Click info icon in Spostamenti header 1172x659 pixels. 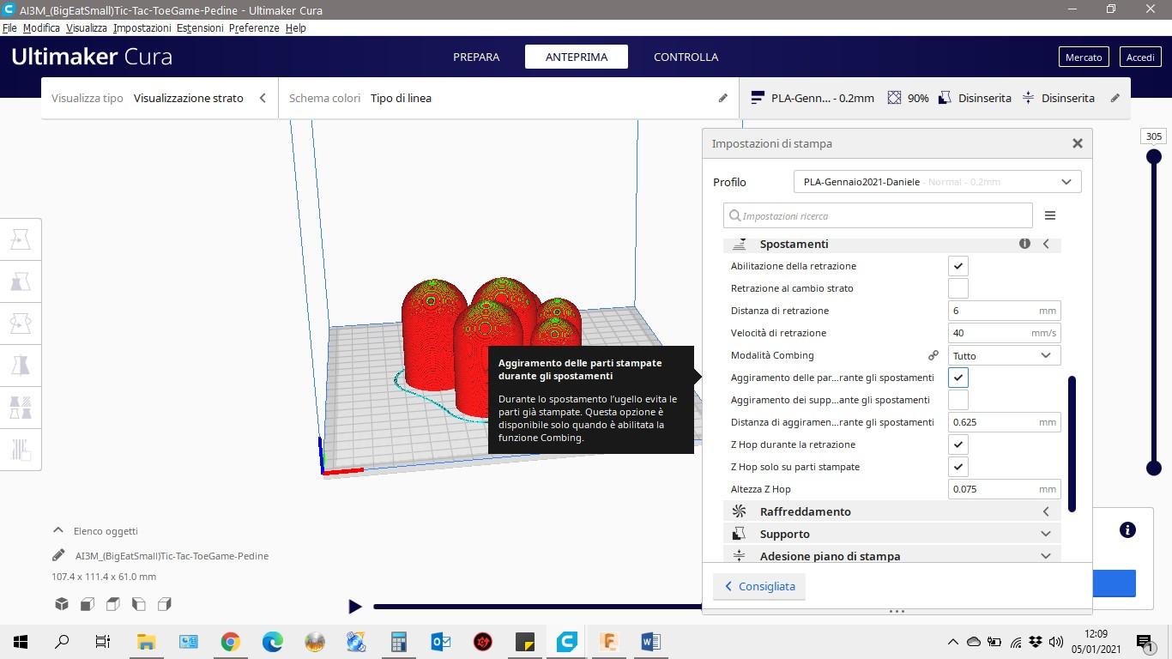1024,244
